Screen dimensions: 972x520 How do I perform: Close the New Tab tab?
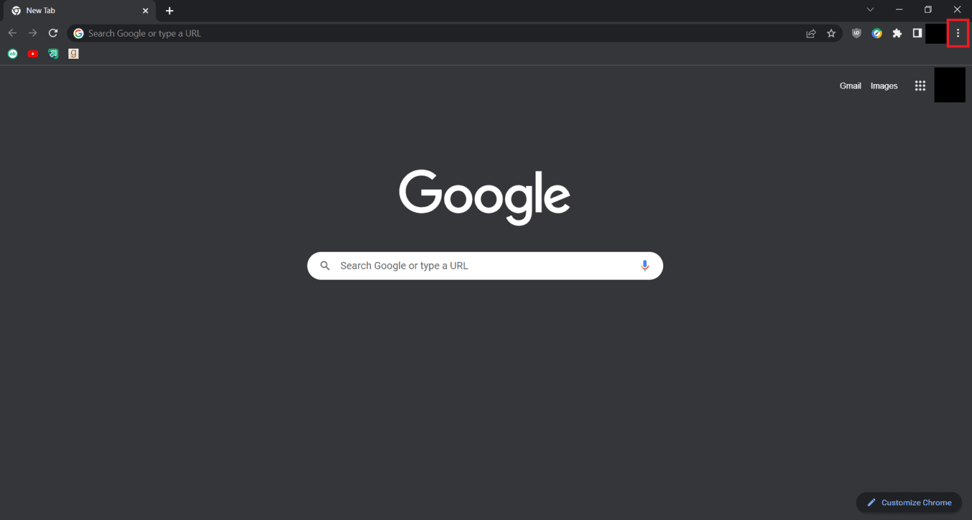click(x=145, y=11)
